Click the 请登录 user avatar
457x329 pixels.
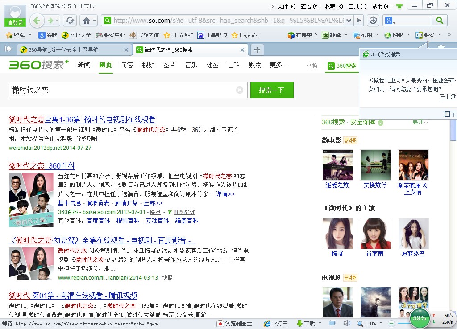pyautogui.click(x=15, y=15)
